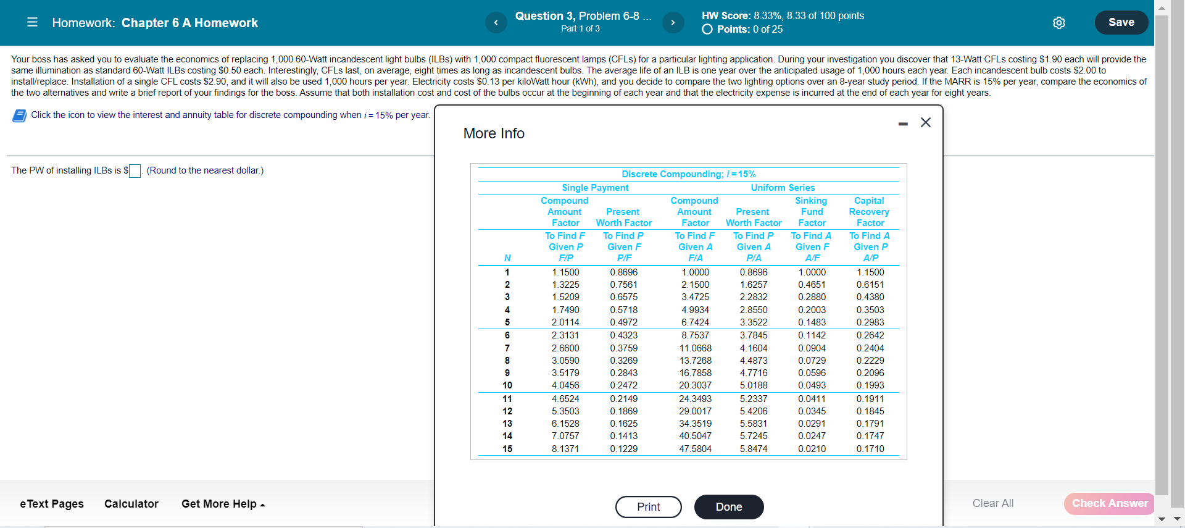
Task: Click Clear All
Action: click(x=993, y=503)
